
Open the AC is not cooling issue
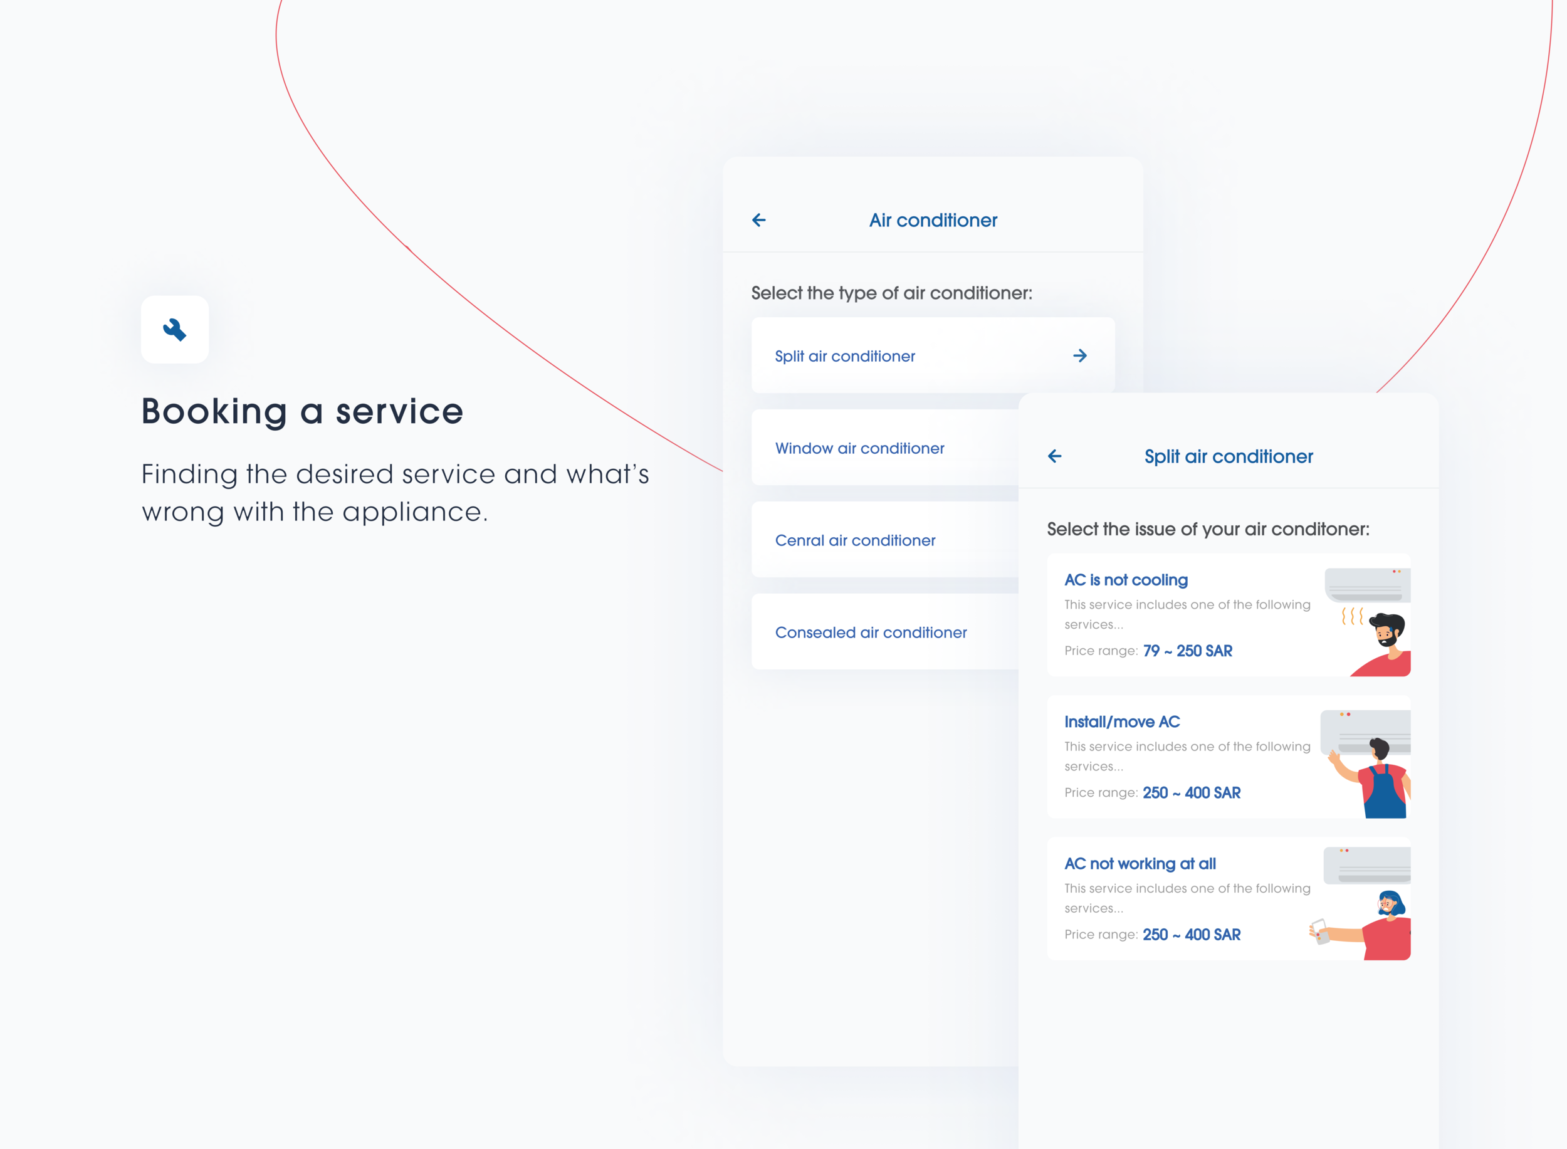coord(1126,580)
